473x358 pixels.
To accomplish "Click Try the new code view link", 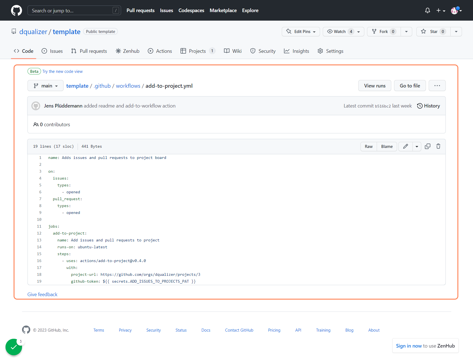I will 62,71.
